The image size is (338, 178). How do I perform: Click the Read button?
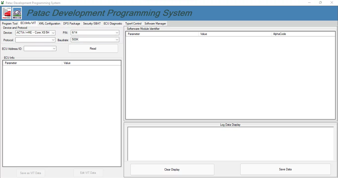93,49
